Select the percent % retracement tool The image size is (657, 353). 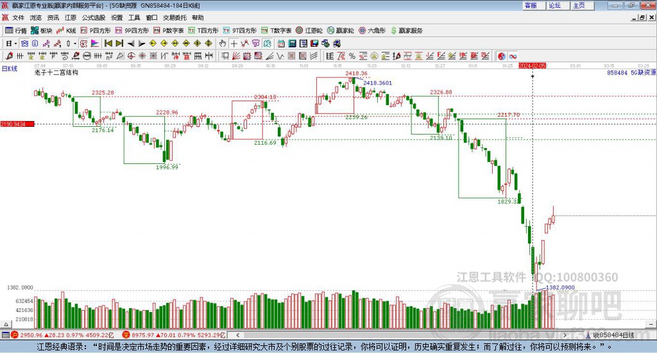[352, 56]
